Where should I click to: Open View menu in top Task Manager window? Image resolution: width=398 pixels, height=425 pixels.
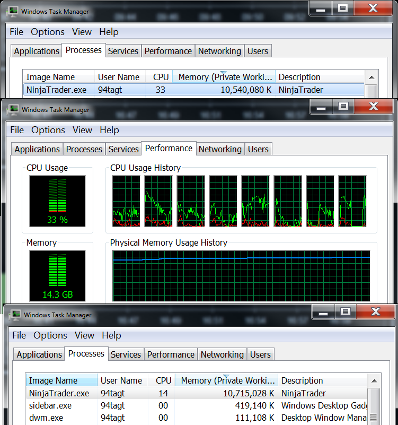(82, 32)
